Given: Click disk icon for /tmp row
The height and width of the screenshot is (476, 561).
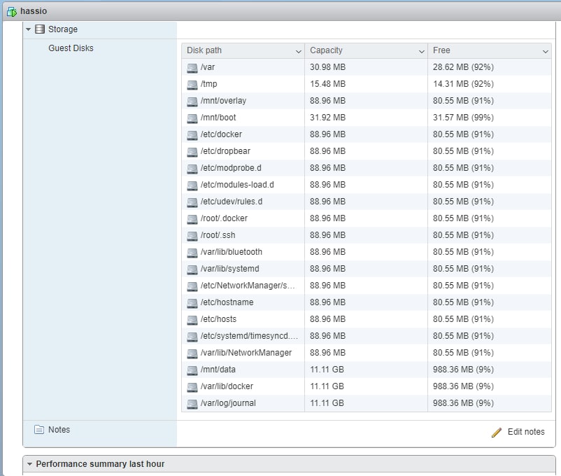Looking at the screenshot, I should pyautogui.click(x=192, y=85).
